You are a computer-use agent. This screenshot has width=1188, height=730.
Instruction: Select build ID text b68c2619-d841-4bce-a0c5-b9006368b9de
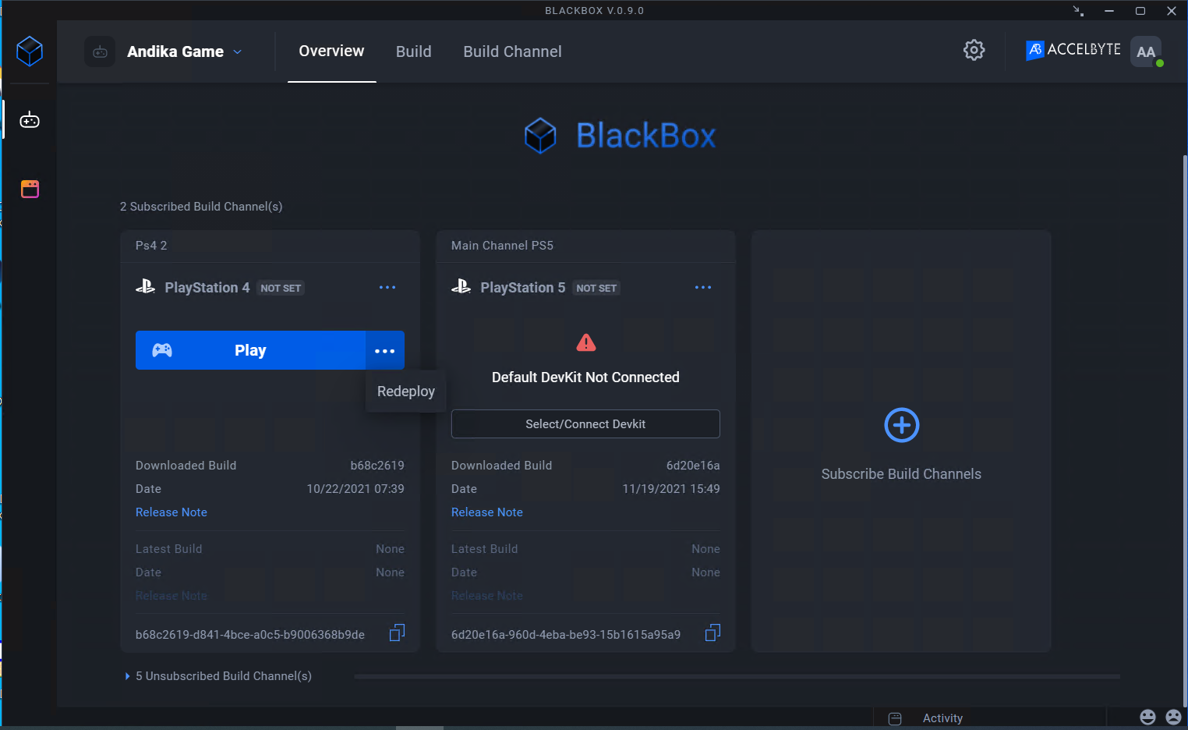[x=250, y=635]
